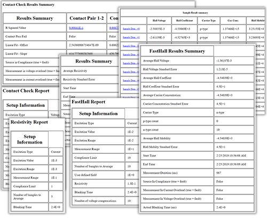Select End Time 2/25/2019 10:56:09 AM
The height and width of the screenshot is (218, 267).
click(x=231, y=165)
